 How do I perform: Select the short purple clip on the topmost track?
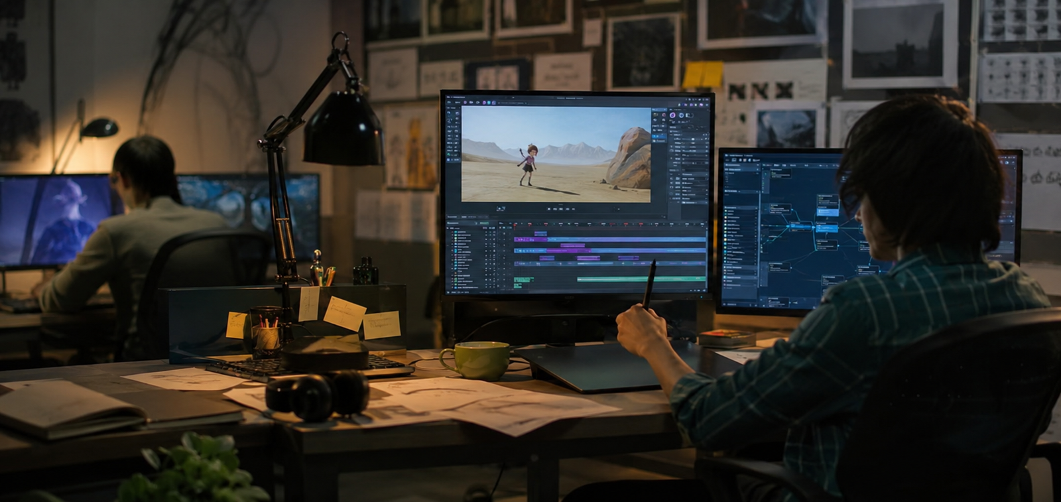click(x=540, y=233)
